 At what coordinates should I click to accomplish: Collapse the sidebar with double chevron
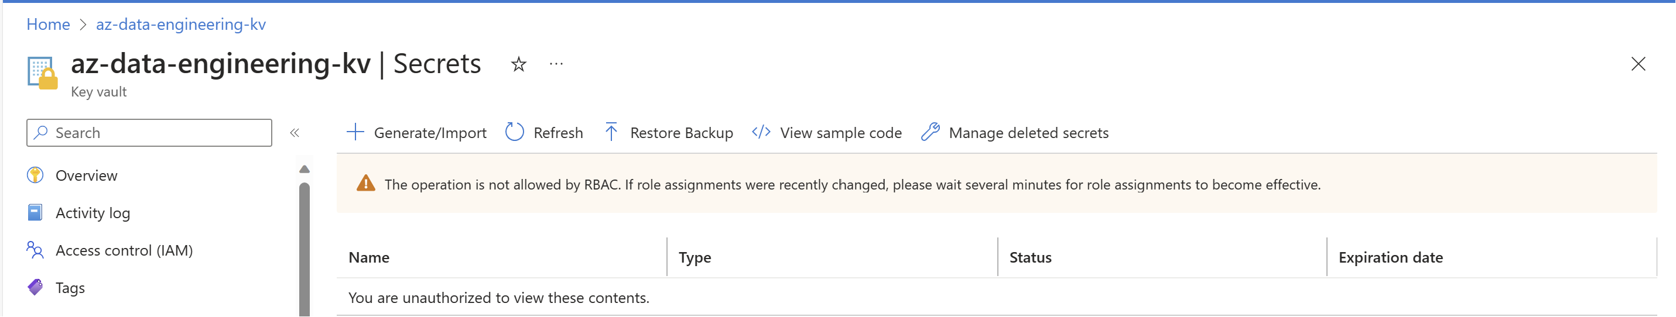[294, 133]
